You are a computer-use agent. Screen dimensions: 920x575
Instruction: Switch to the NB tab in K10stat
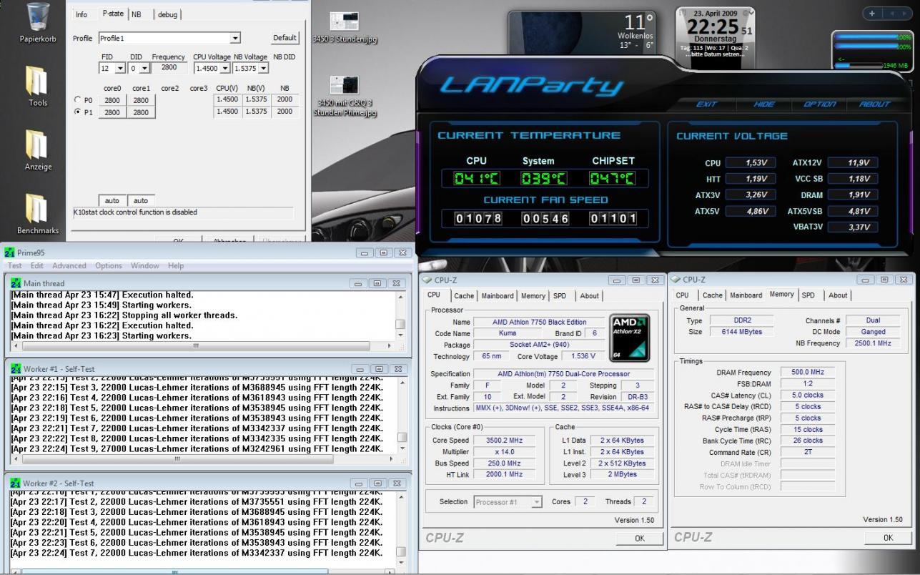[136, 14]
